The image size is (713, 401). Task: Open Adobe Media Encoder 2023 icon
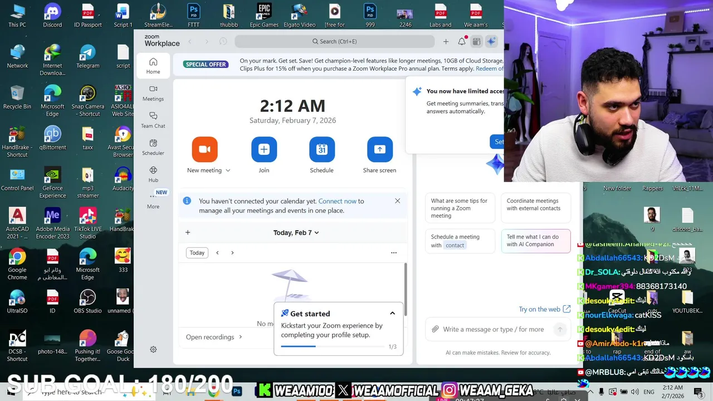[x=52, y=223]
